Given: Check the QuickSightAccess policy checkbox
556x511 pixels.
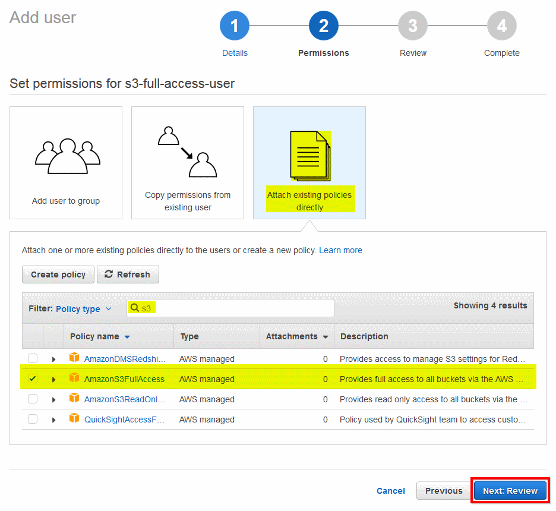Looking at the screenshot, I should [33, 419].
